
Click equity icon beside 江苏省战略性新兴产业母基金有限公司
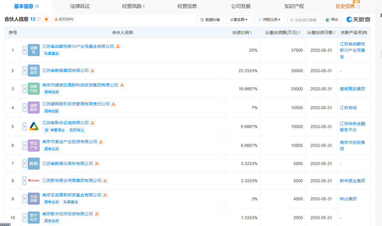[118, 46]
